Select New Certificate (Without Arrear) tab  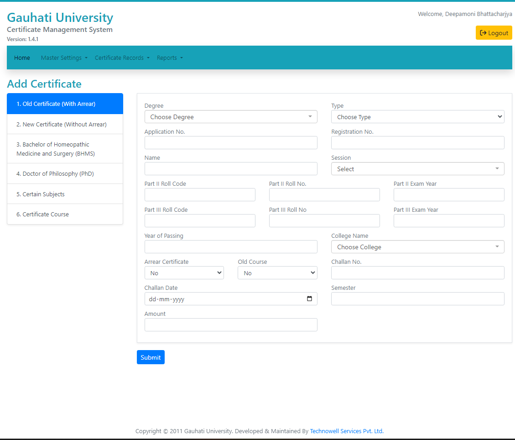(65, 124)
